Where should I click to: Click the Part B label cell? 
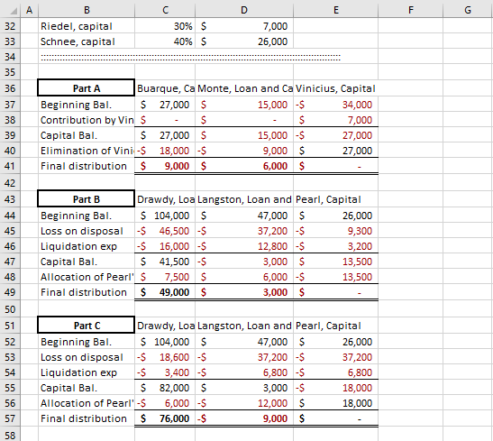[x=87, y=199]
